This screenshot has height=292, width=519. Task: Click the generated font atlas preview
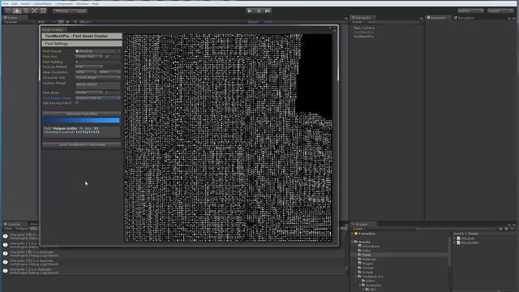click(228, 137)
